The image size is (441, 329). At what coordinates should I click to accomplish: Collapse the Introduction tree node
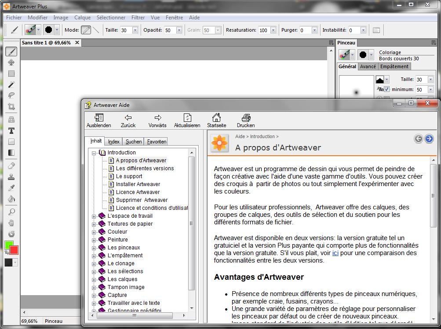pos(94,153)
